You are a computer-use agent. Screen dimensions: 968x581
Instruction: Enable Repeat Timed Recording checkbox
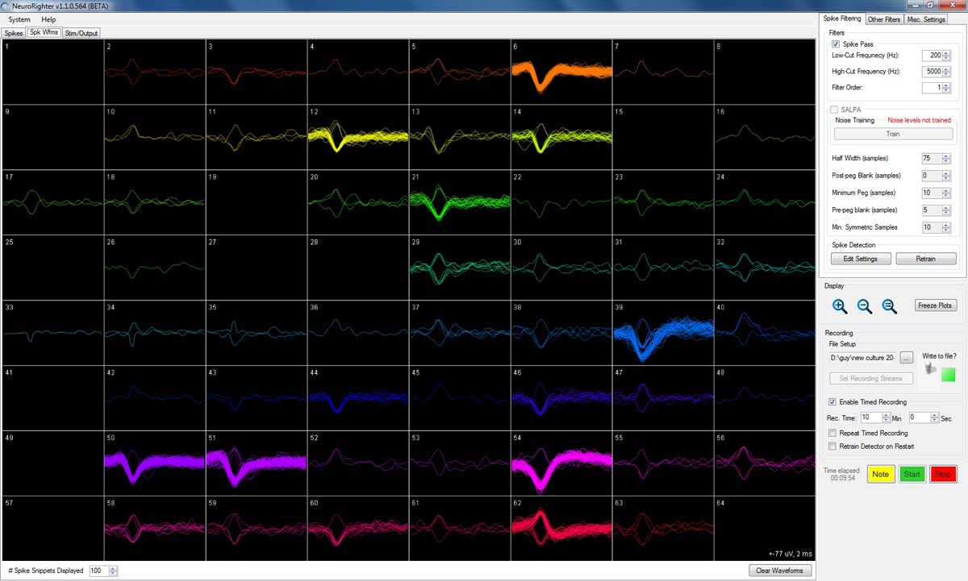[832, 434]
